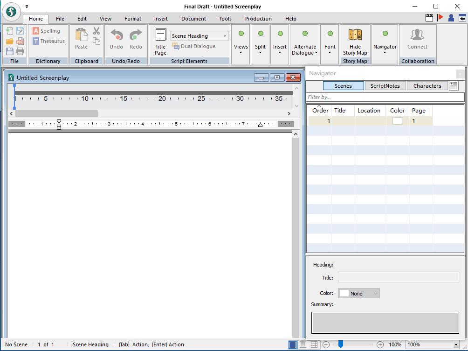Show Characters in the Navigator
Image resolution: width=468 pixels, height=351 pixels.
point(427,86)
